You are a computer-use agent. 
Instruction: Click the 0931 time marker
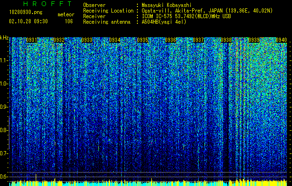coord(32,40)
